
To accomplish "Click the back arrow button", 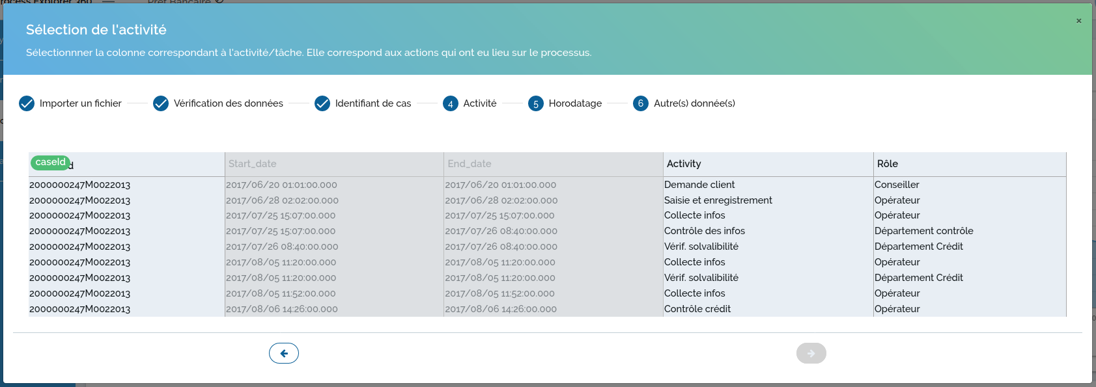I will 283,353.
